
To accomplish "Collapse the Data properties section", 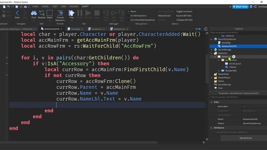I will [x=212, y=102].
